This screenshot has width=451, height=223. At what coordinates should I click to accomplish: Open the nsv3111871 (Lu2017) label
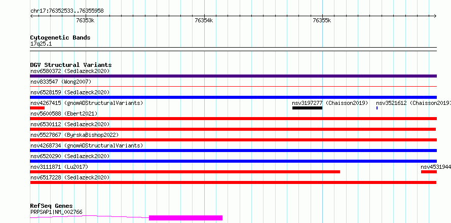pyautogui.click(x=59, y=167)
